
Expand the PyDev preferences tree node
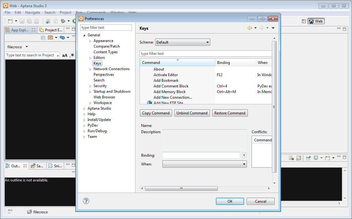click(x=84, y=126)
